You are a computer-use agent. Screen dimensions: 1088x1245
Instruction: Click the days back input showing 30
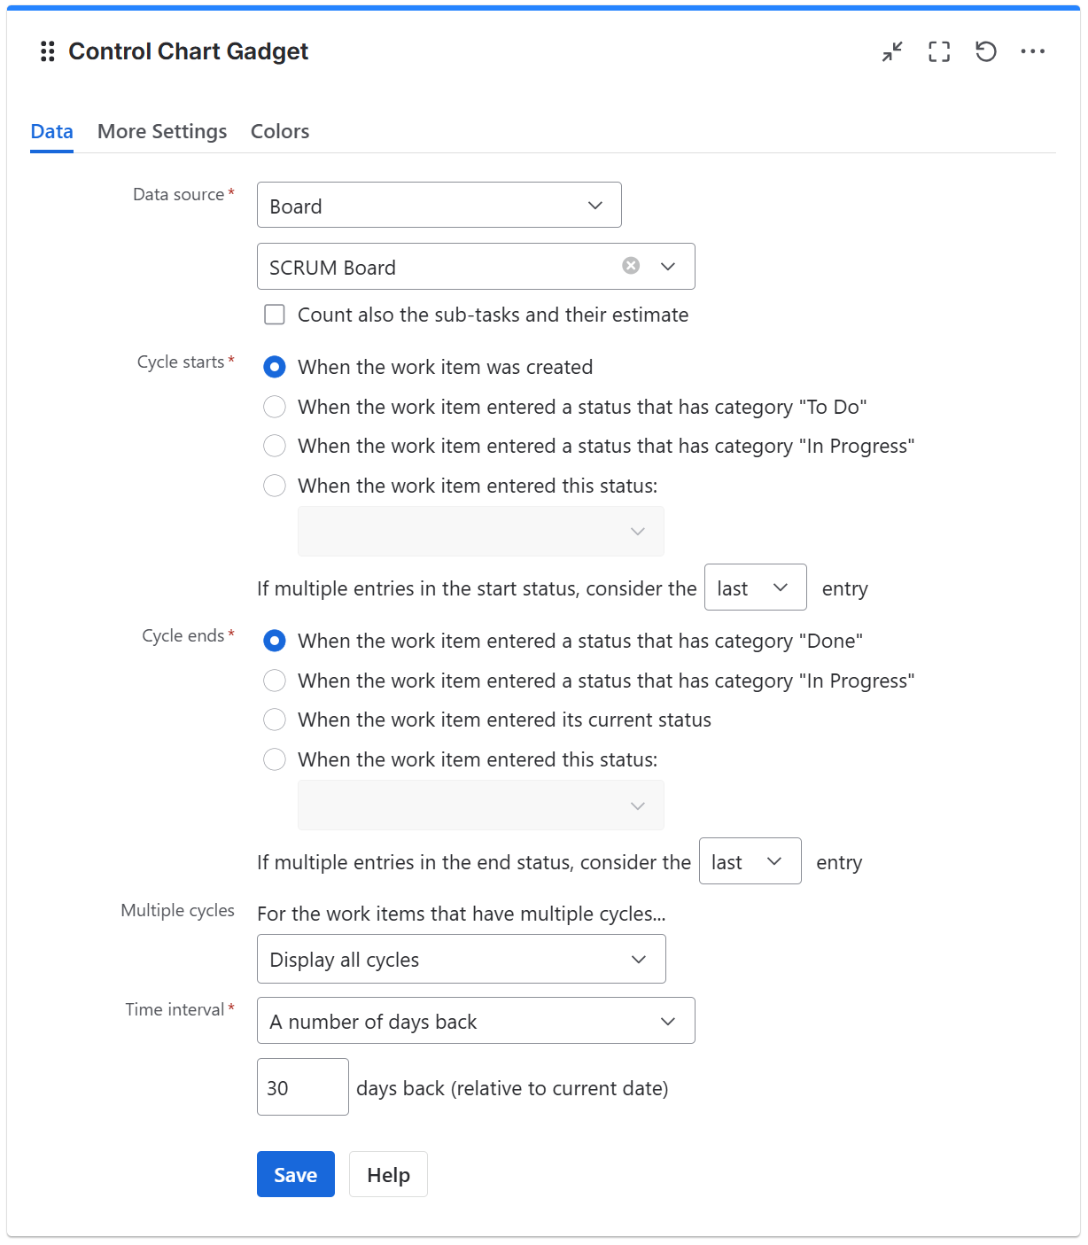click(x=302, y=1087)
